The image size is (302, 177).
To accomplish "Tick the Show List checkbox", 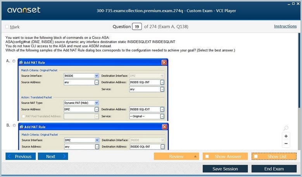I will tap(256, 156).
